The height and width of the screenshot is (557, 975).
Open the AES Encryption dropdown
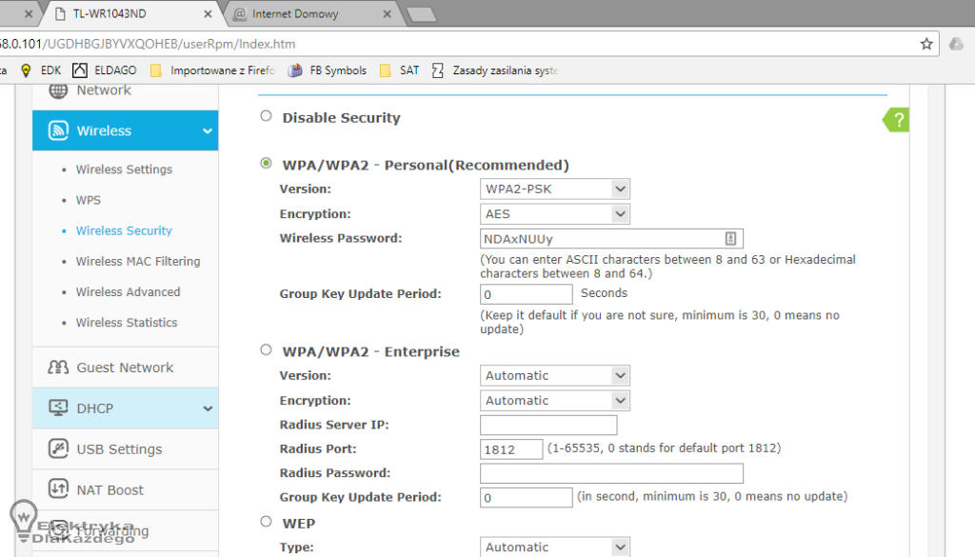point(554,214)
